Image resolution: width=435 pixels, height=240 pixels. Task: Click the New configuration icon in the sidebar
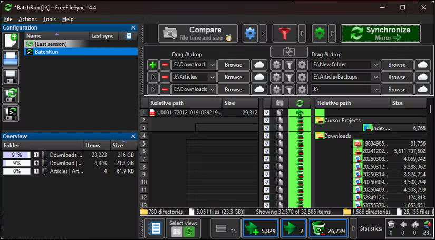point(11,41)
